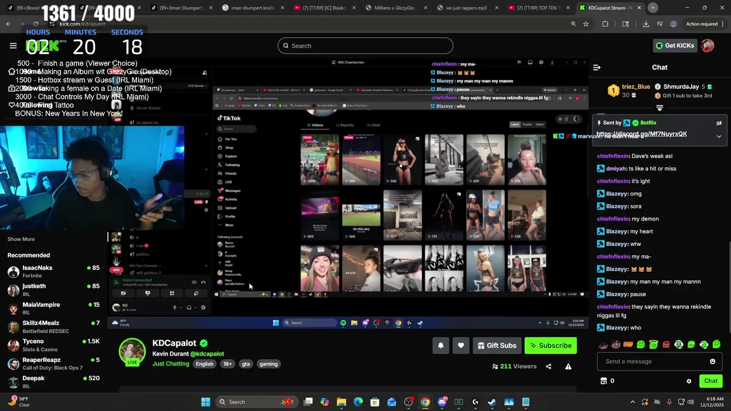Open the browser zoom icon

coord(573,24)
